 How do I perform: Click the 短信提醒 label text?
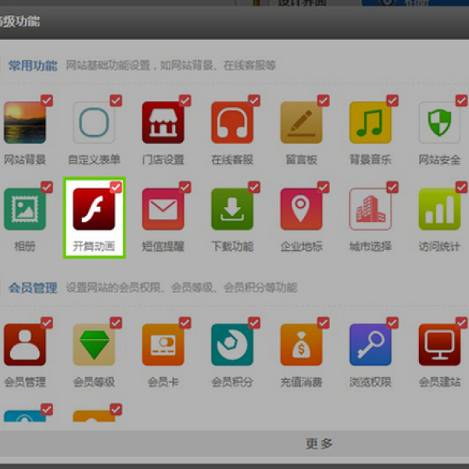pyautogui.click(x=163, y=246)
